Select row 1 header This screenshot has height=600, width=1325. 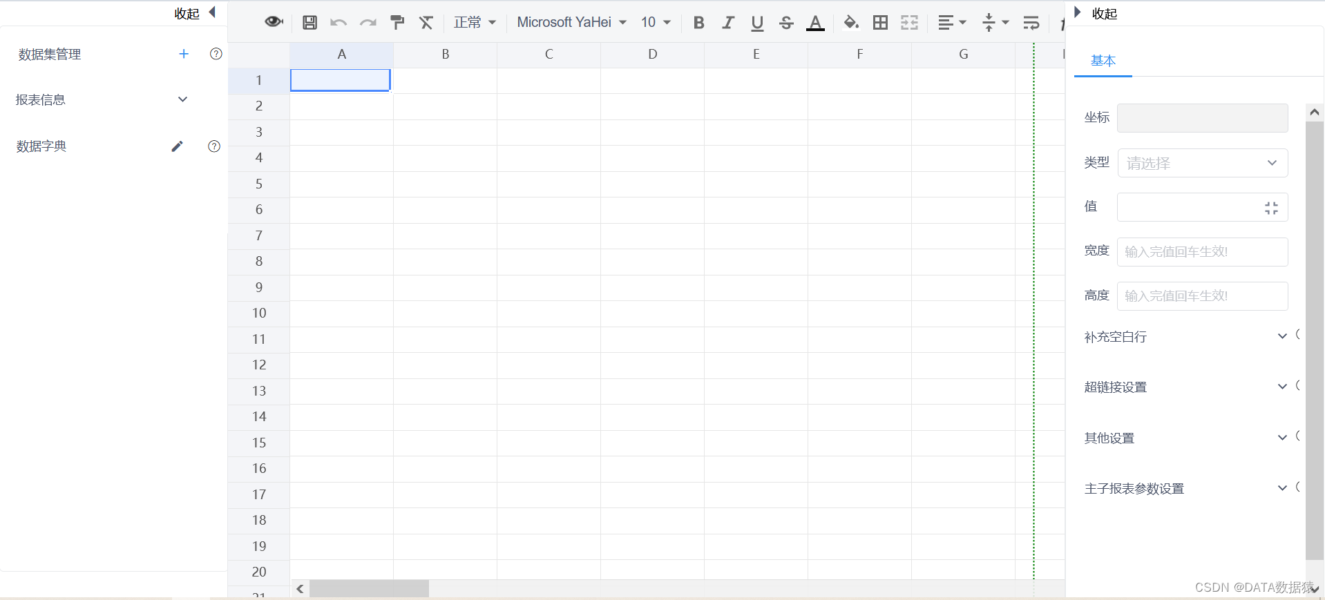click(259, 80)
